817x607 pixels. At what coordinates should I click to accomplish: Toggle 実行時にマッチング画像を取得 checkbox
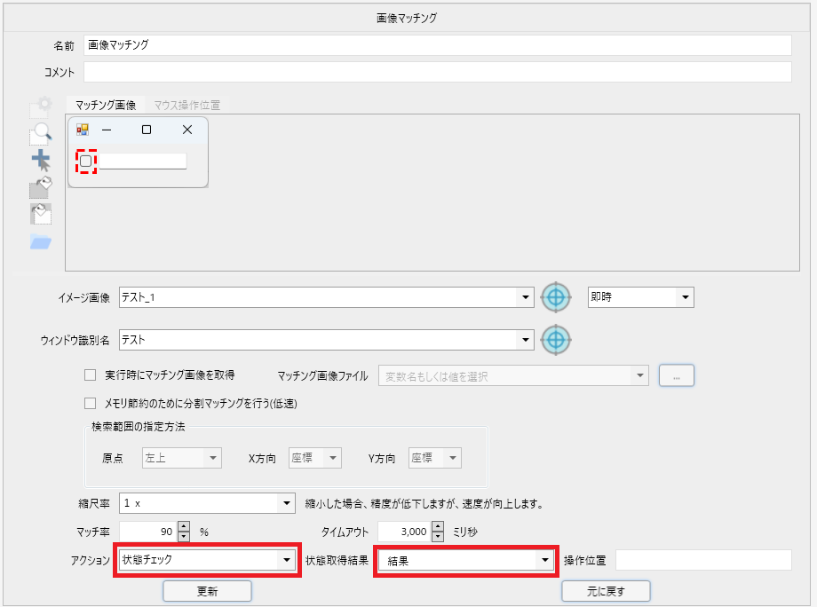click(91, 375)
